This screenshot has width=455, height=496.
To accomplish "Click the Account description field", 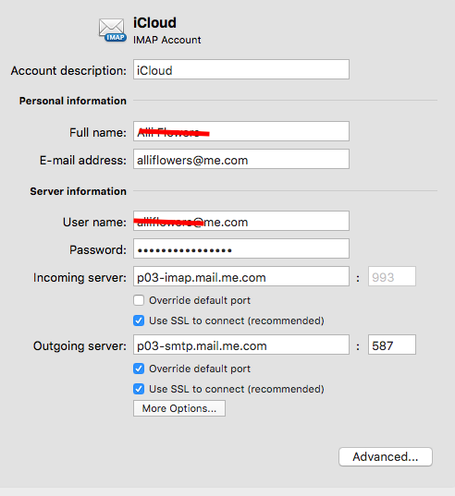I will pos(241,69).
